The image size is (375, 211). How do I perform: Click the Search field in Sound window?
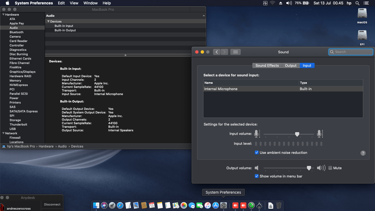coord(351,52)
